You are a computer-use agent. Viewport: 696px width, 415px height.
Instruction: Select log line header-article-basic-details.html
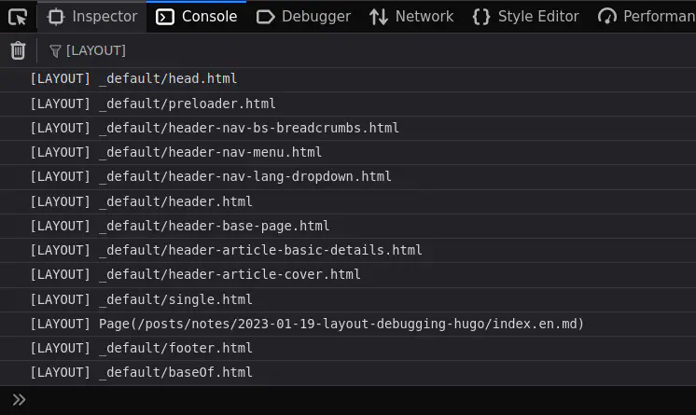coord(348,251)
